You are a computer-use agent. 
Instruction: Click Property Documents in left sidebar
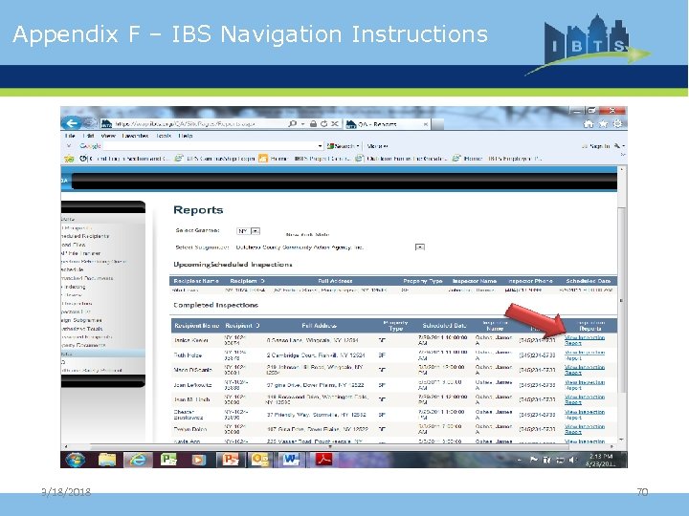point(83,345)
